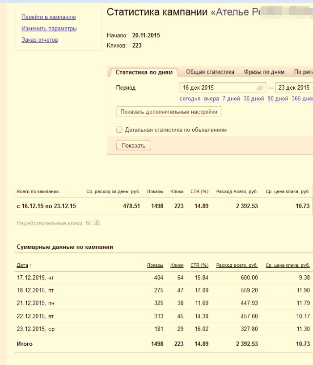The height and width of the screenshot is (365, 313).
Task: Select the 7 дней quick period
Action: pyautogui.click(x=231, y=99)
